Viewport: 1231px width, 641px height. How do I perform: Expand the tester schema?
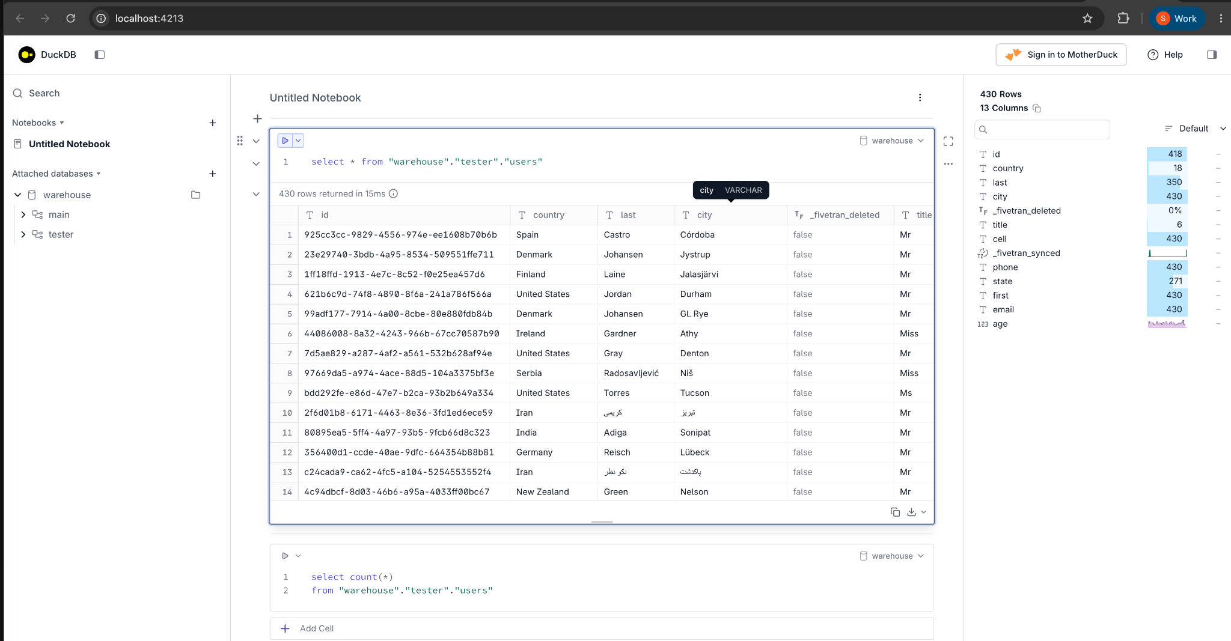(x=23, y=234)
